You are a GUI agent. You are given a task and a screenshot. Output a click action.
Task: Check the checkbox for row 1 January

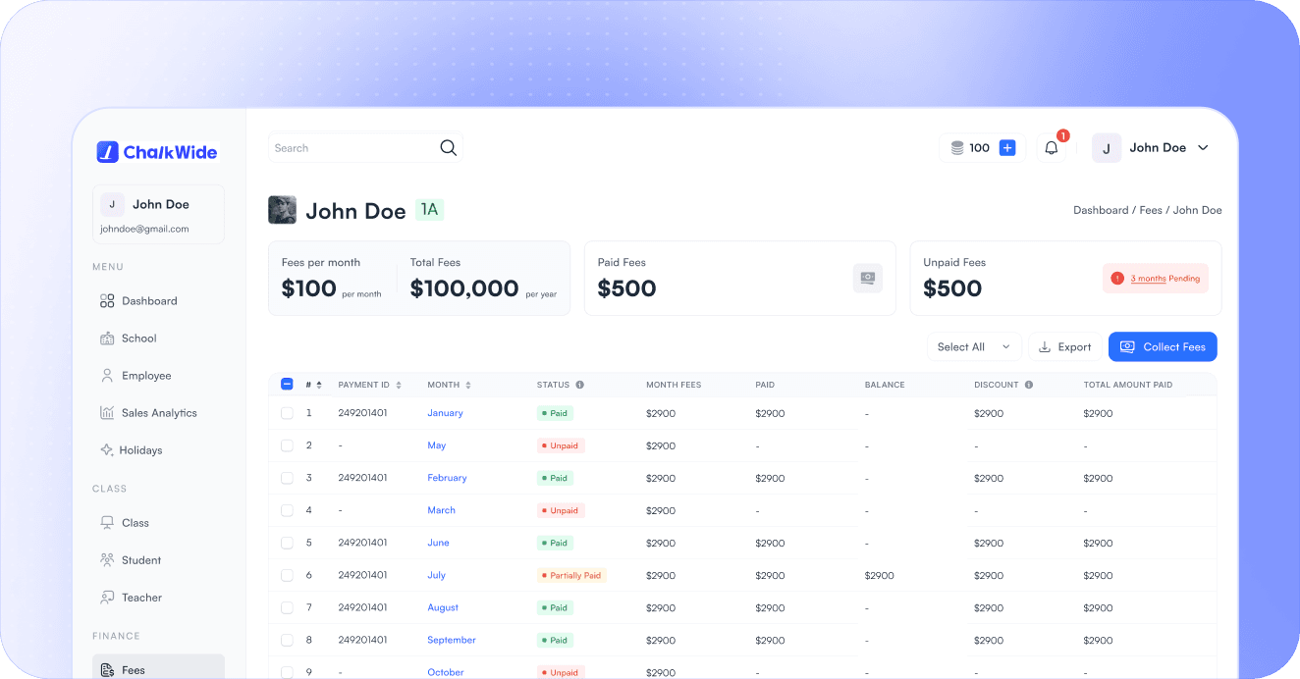pos(287,413)
